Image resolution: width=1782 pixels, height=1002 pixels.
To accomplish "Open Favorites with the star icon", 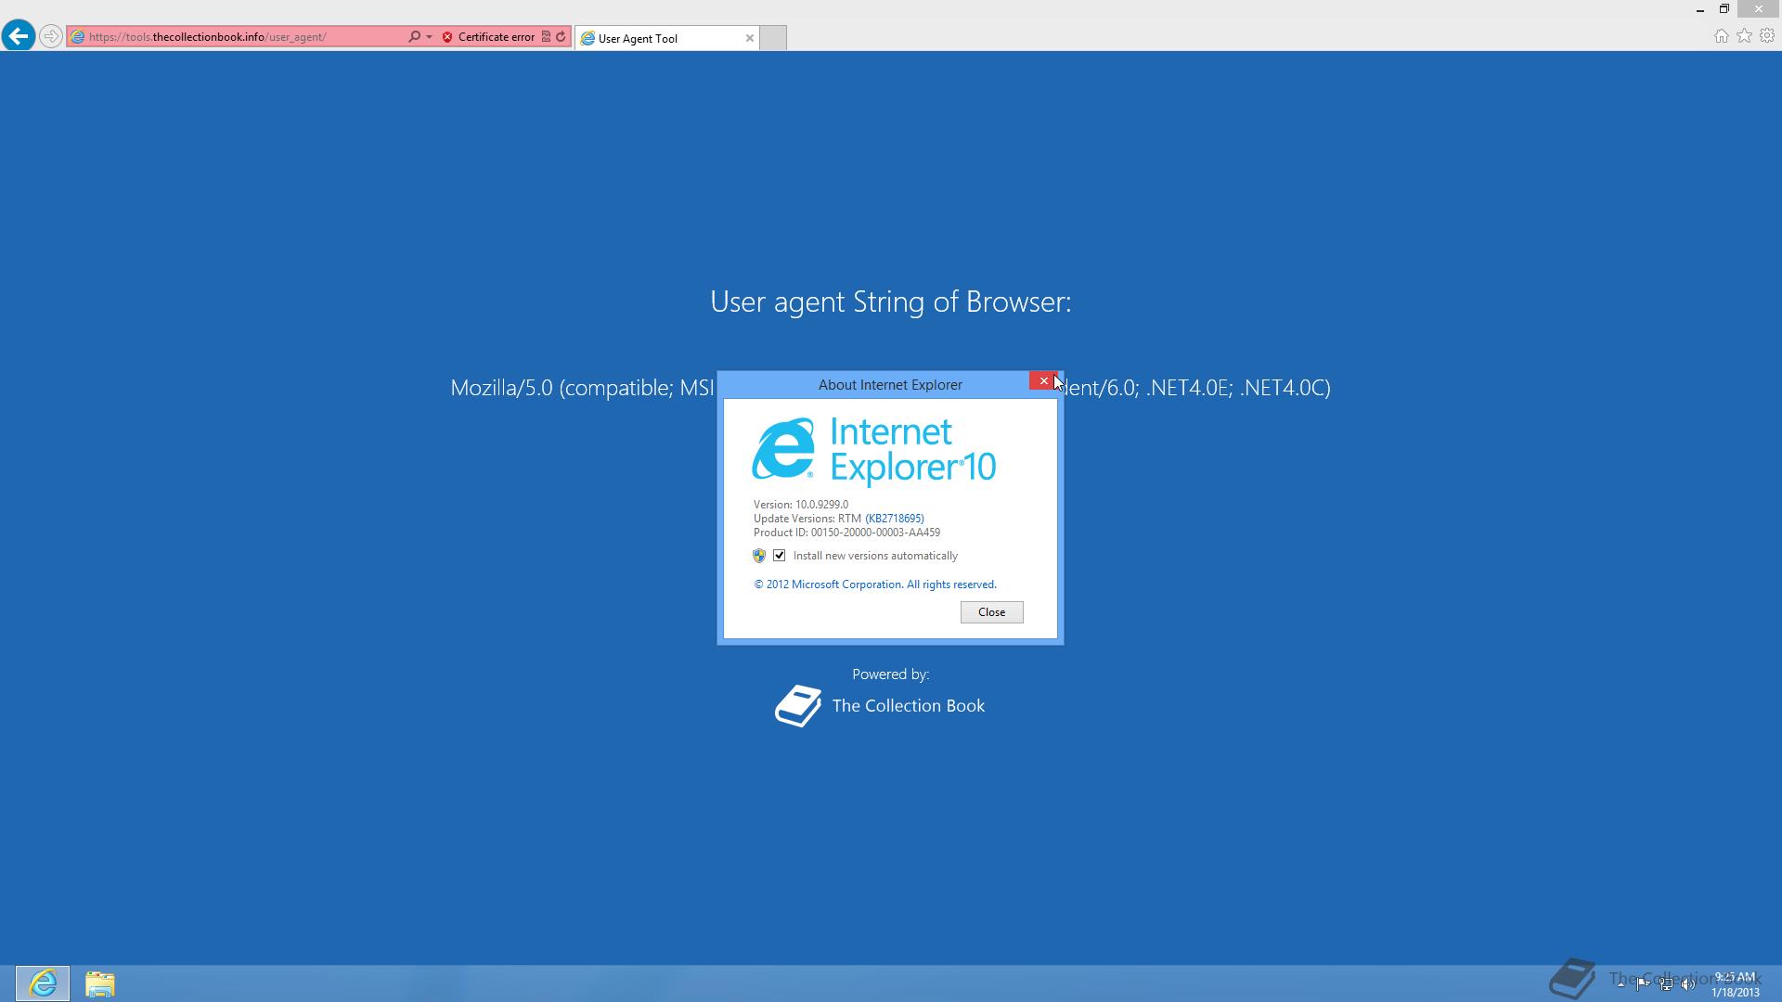I will click(x=1745, y=36).
